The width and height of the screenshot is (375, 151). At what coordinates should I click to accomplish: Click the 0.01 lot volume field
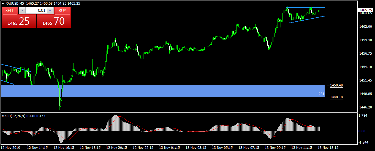[36, 11]
